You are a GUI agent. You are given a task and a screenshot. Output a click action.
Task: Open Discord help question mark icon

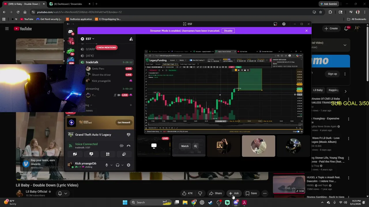coord(284,24)
